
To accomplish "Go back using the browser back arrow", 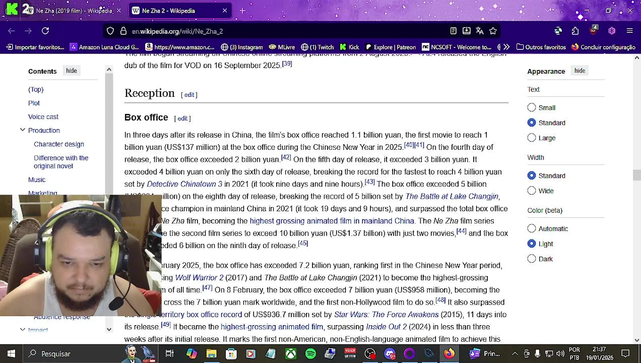I will pos(12,31).
